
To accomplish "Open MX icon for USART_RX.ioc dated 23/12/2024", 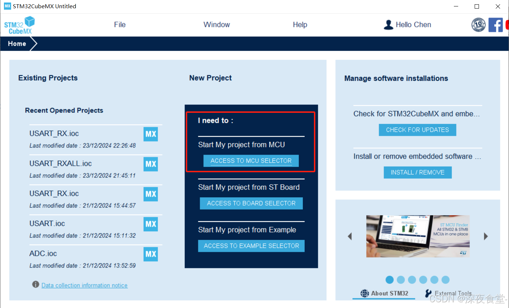I will [x=151, y=134].
